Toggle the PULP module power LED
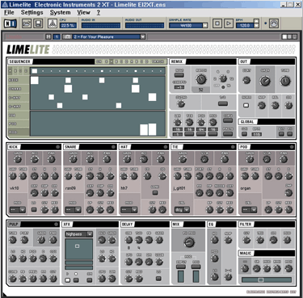The height and width of the screenshot is (298, 303). pos(57,225)
